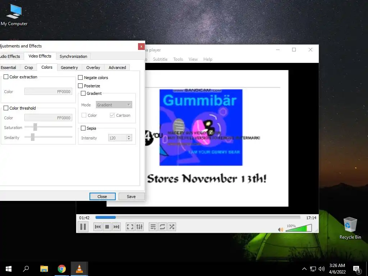Open network status tray icon
This screenshot has width=368, height=276.
coord(313,269)
